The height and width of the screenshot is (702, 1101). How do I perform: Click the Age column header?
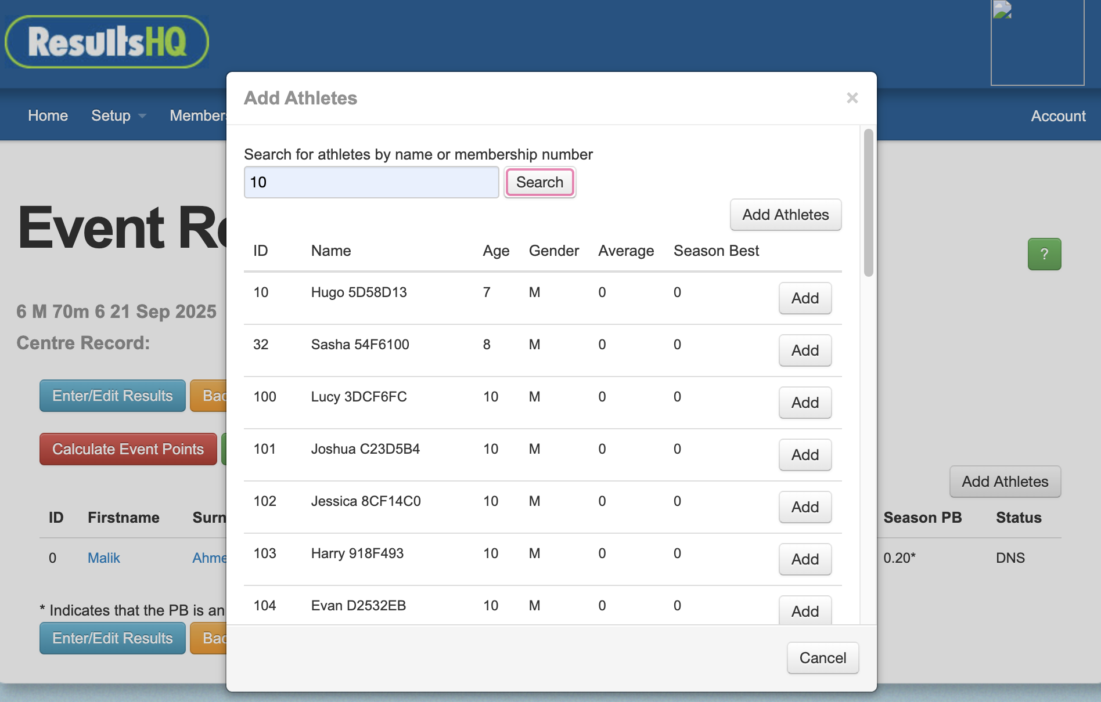click(496, 251)
